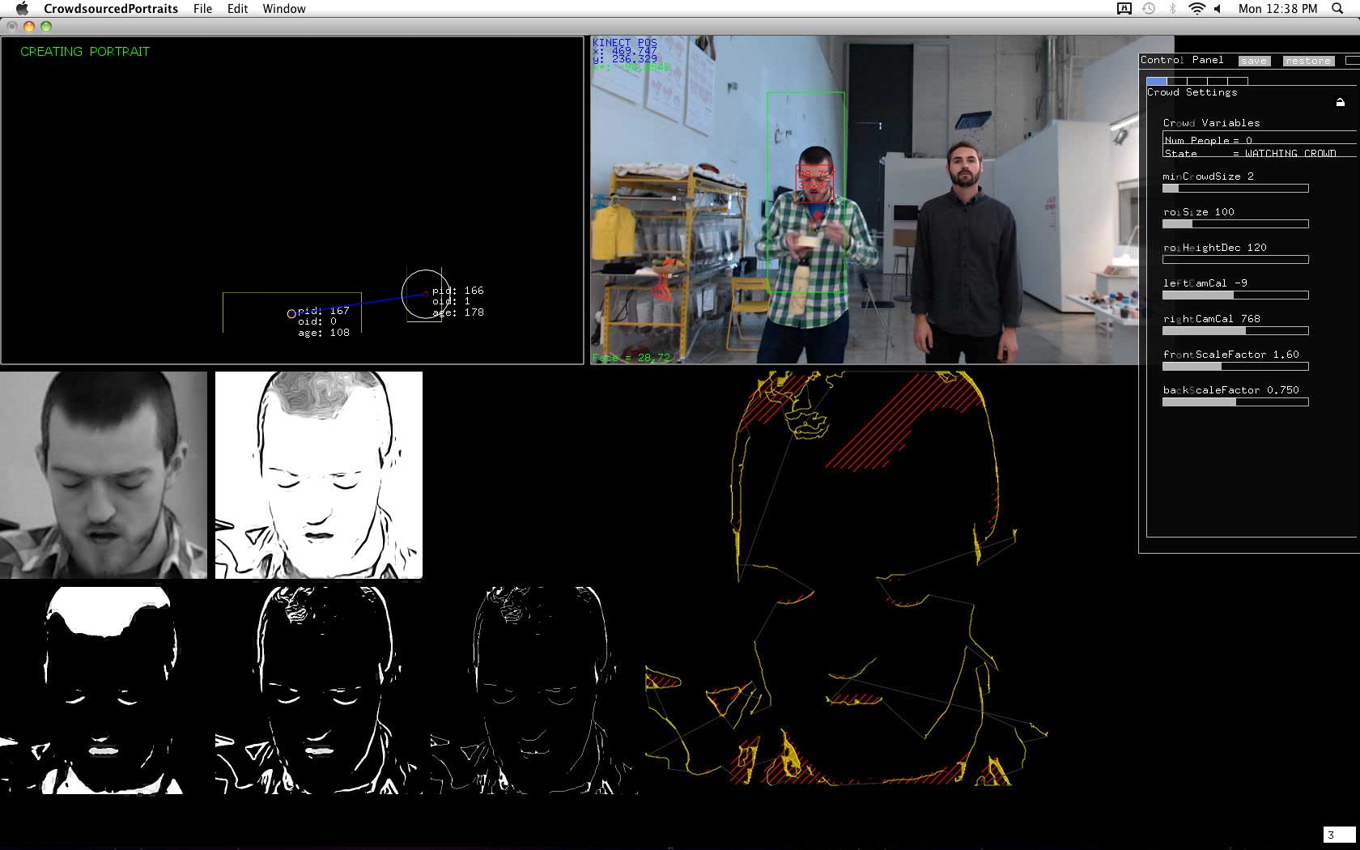Click the Time Machine menu bar icon
This screenshot has width=1360, height=850.
pos(1149,8)
